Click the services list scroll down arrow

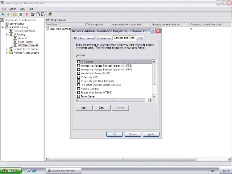click(x=154, y=96)
